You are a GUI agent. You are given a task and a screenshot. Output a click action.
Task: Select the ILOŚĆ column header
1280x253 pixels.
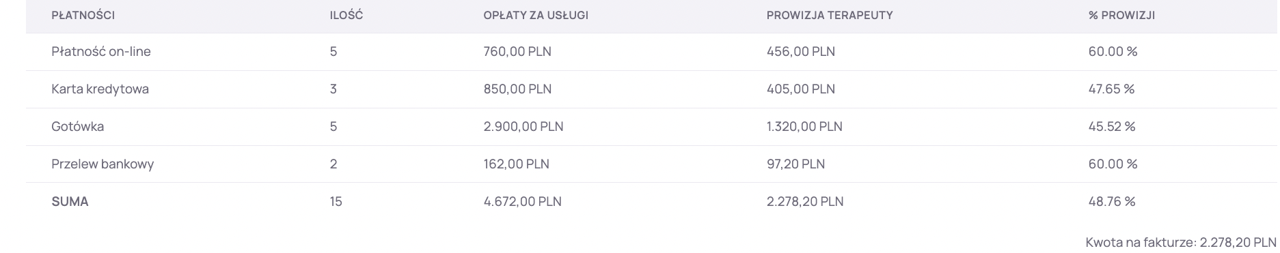pos(346,15)
